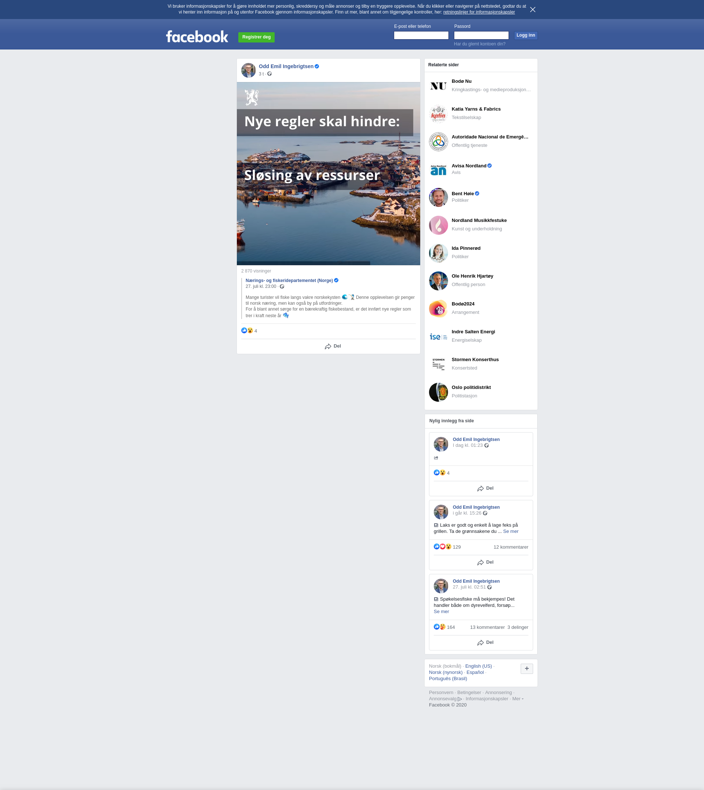
Task: Expand more languages with plus button
Action: 527,668
